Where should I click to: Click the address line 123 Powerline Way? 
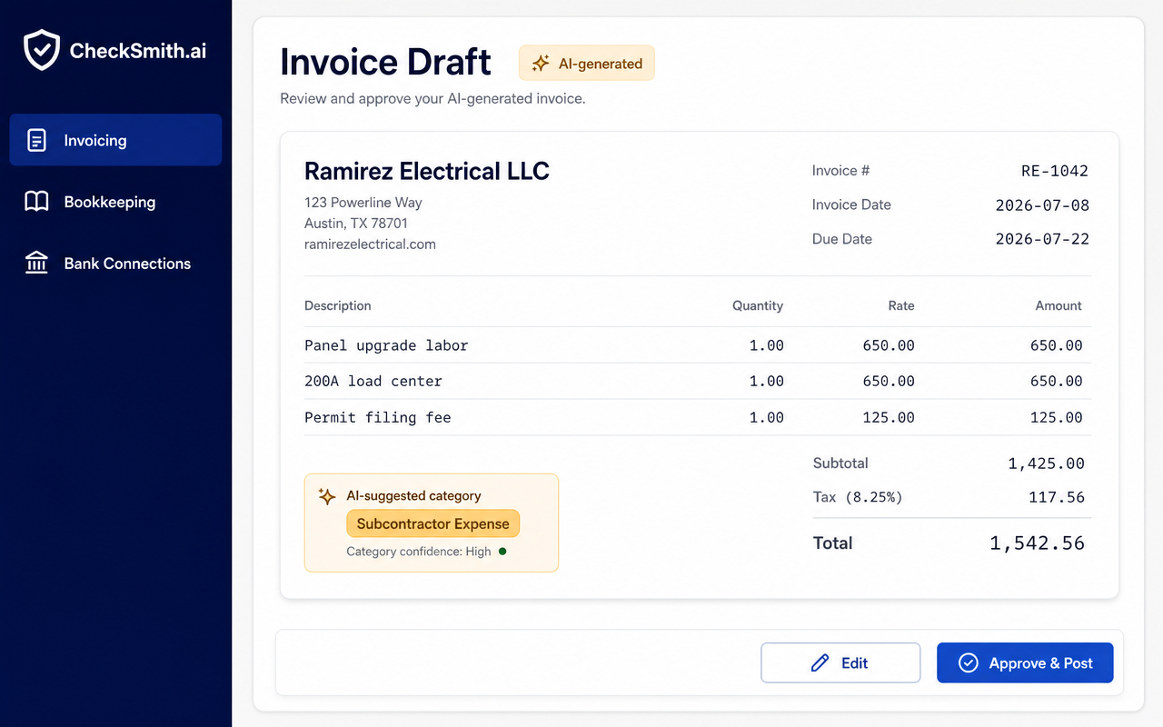363,202
